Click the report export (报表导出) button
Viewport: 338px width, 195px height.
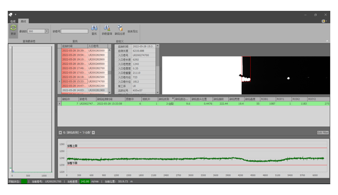[x=133, y=31]
